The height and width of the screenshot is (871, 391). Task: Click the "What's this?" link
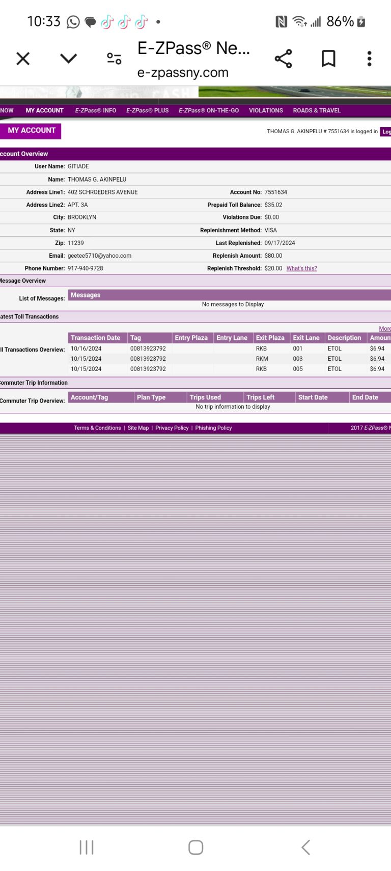pyautogui.click(x=301, y=268)
